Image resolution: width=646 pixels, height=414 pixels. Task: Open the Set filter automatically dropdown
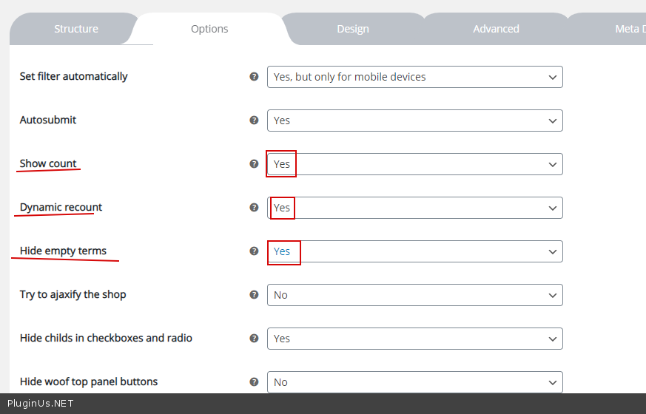coord(414,77)
